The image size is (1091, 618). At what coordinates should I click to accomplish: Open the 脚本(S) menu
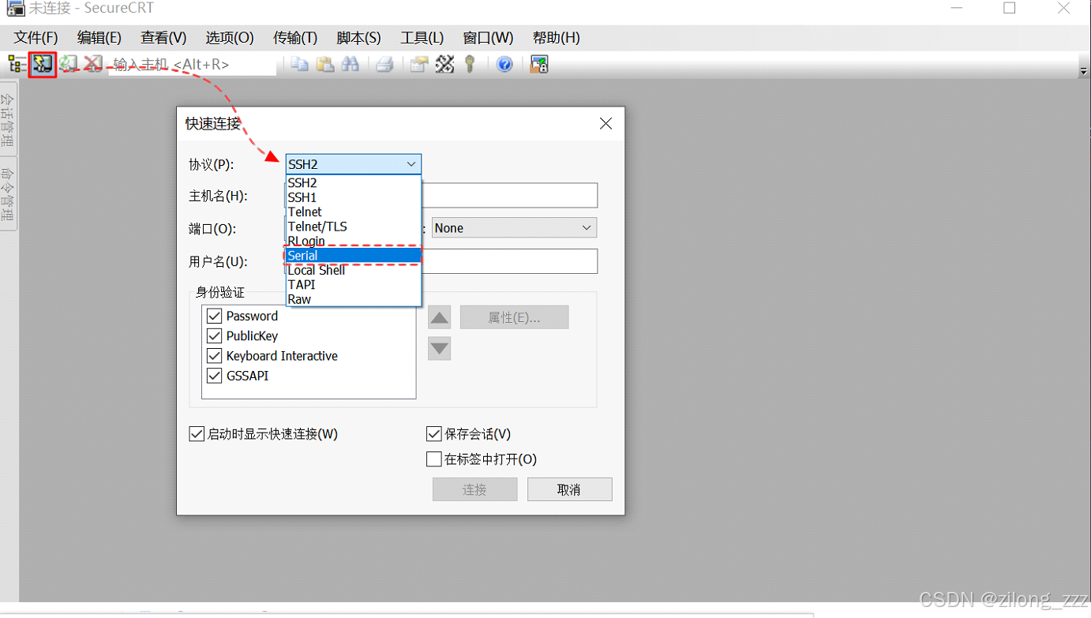click(x=358, y=38)
